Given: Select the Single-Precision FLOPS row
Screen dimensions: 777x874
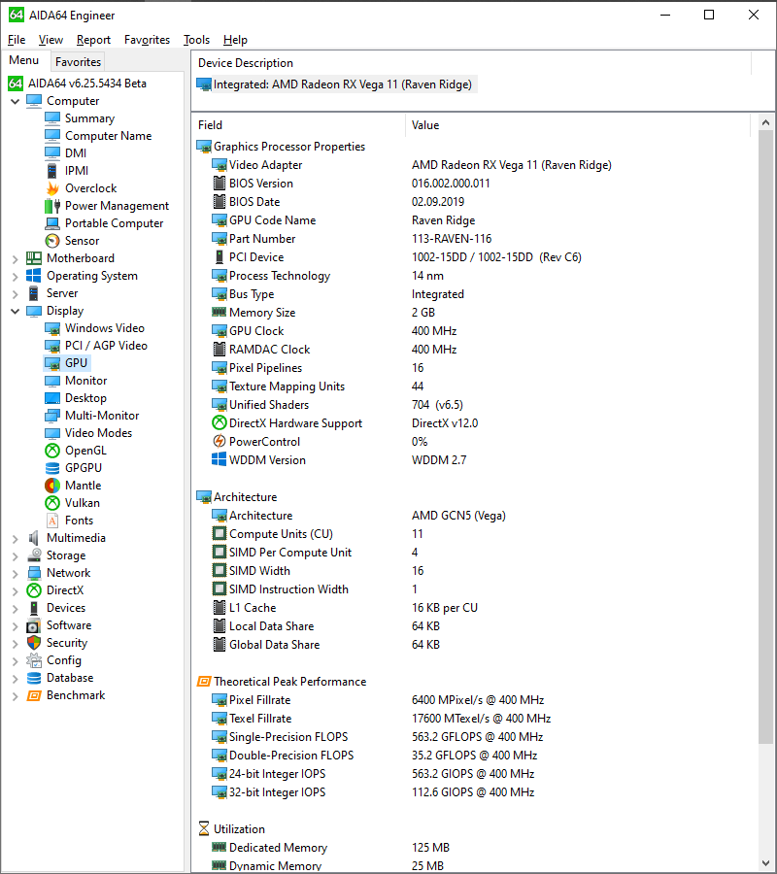Looking at the screenshot, I should click(x=471, y=737).
